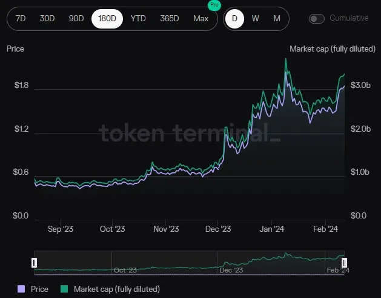Click the green Pro badge

tap(214, 5)
